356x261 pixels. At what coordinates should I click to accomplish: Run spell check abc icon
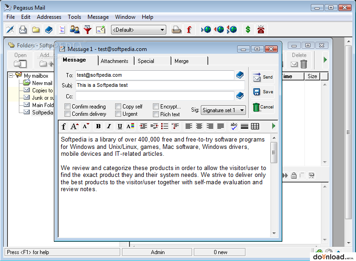click(234, 126)
